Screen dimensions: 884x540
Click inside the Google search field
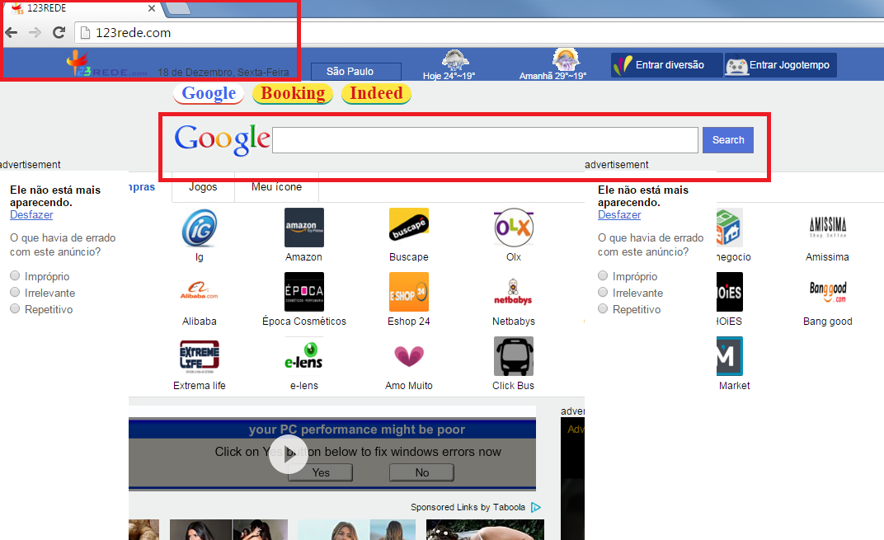485,140
